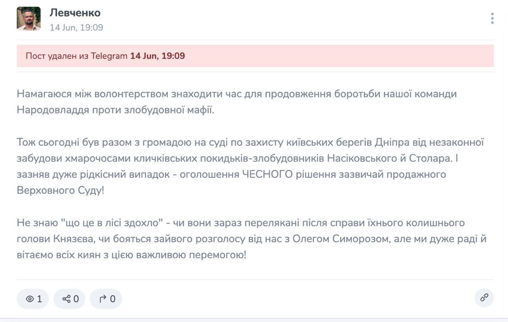Click the bold deletion date in pink banner
Image resolution: width=508 pixels, height=322 pixels.
(158, 56)
